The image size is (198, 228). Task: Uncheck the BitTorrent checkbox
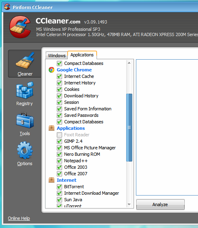pos(59,187)
